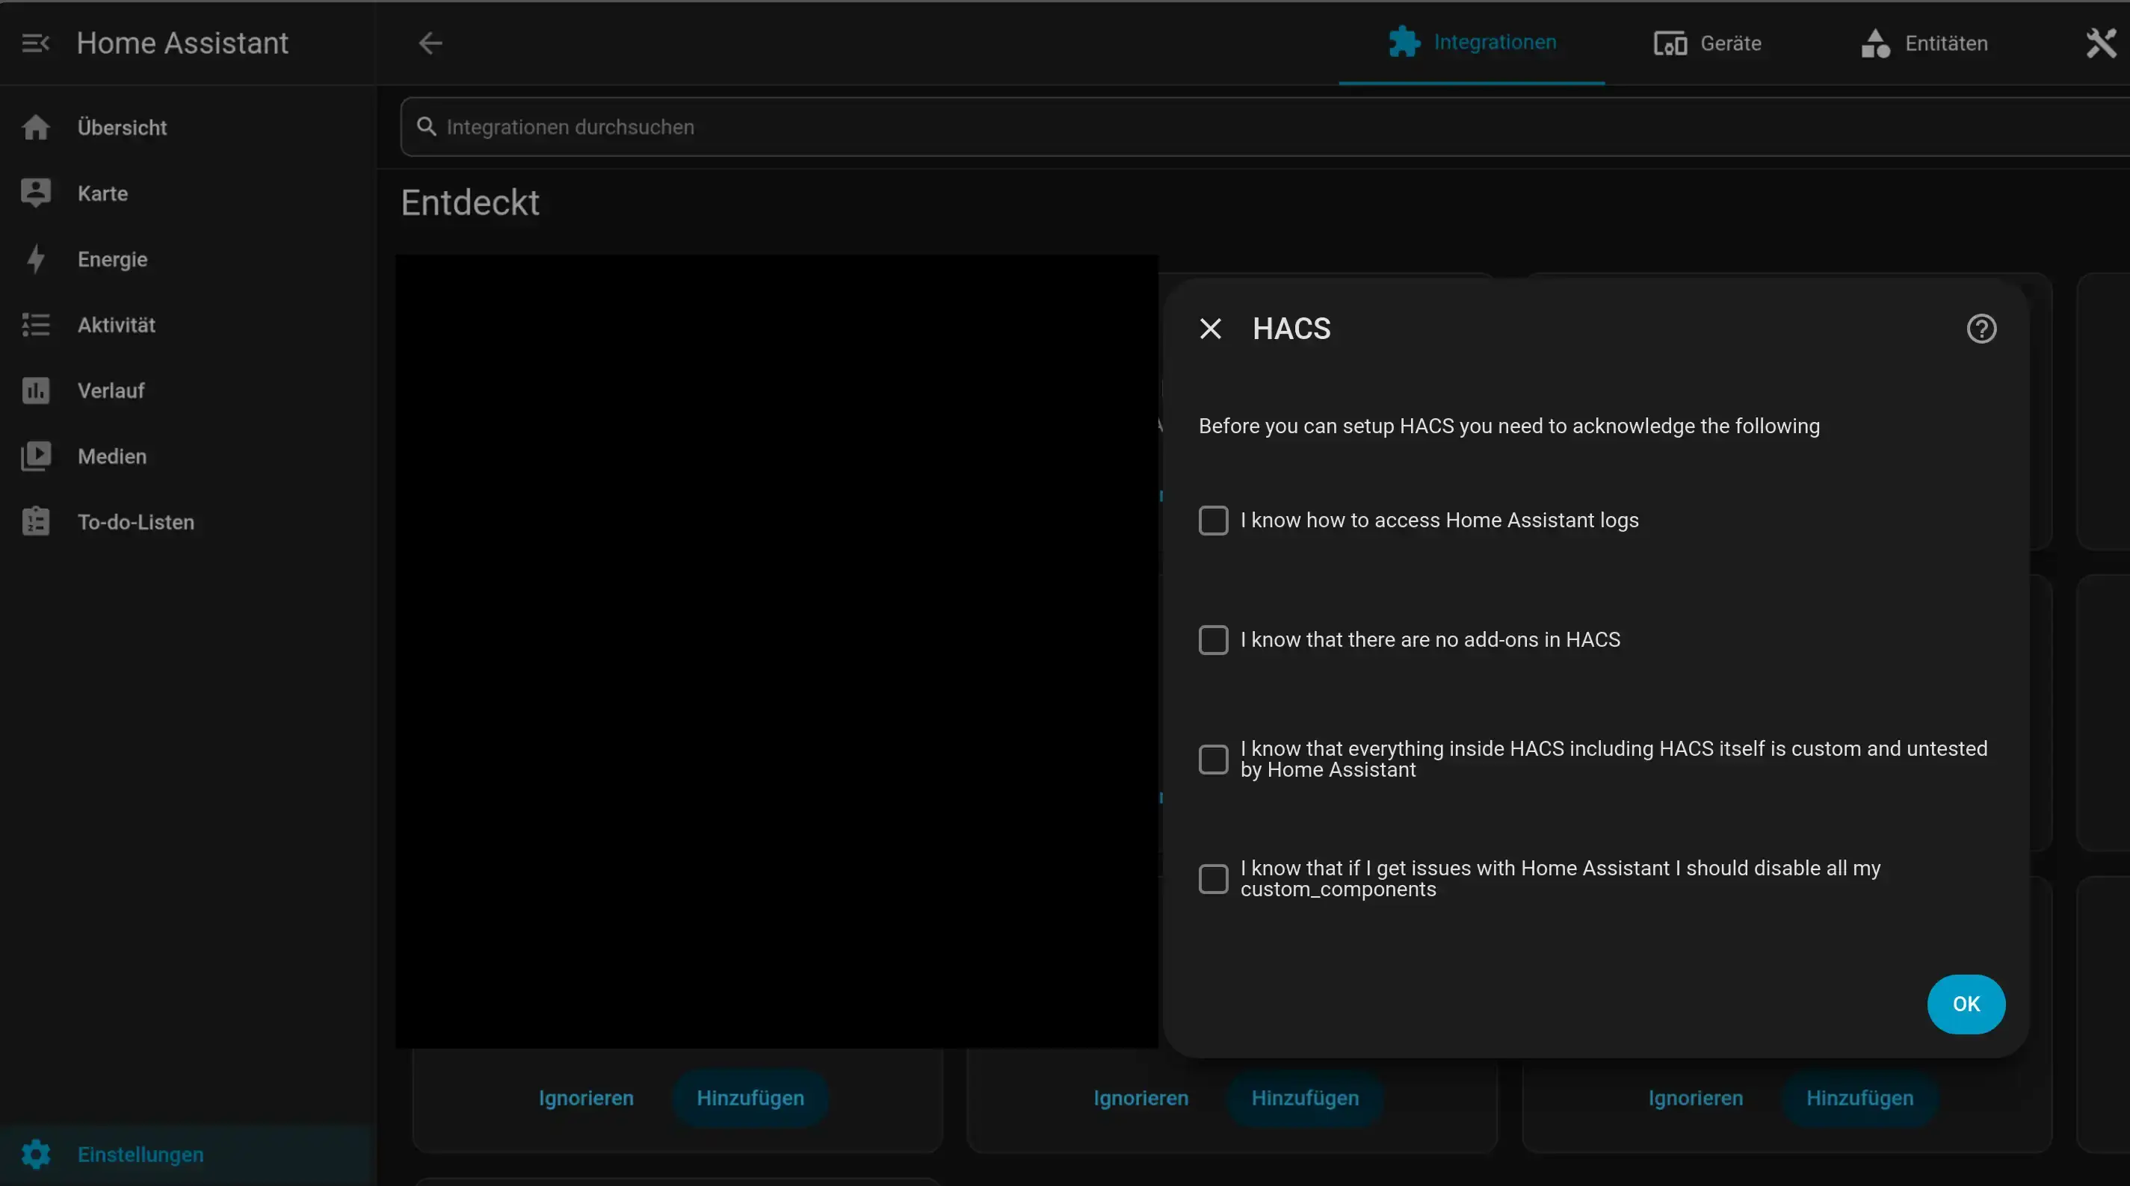Viewport: 2130px width, 1186px height.
Task: Collapse the sidebar menu icon
Action: pyautogui.click(x=36, y=43)
